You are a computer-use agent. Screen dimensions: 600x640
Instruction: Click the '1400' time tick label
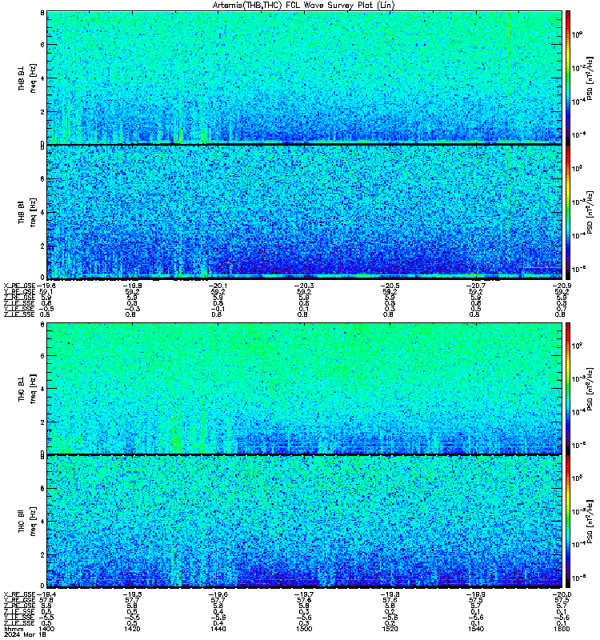click(46, 629)
